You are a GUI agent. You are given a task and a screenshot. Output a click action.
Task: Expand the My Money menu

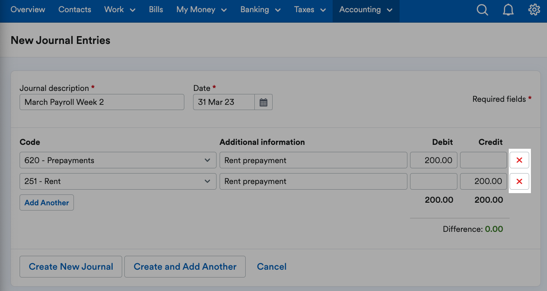pyautogui.click(x=201, y=10)
